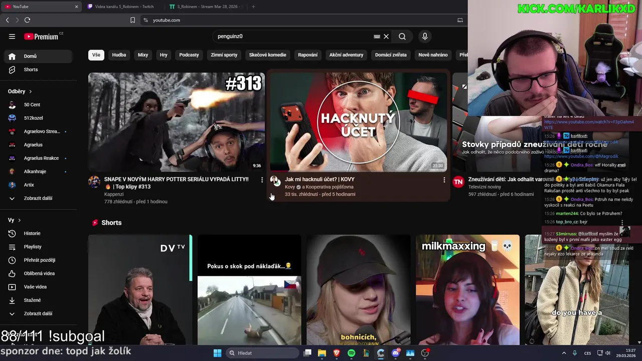Image resolution: width=642 pixels, height=361 pixels.
Task: Click the magnifier search button
Action: (402, 36)
